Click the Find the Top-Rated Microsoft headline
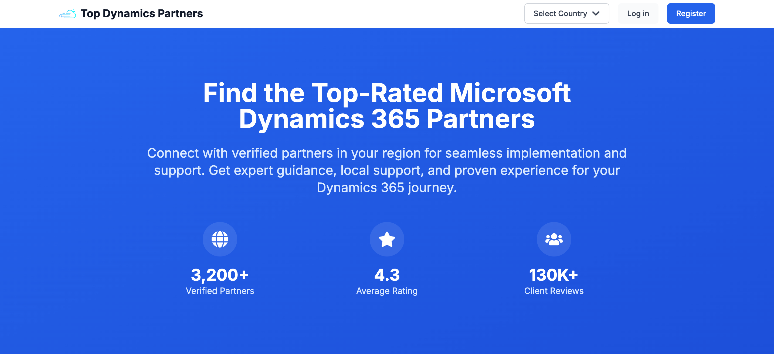The width and height of the screenshot is (774, 354). point(387,106)
